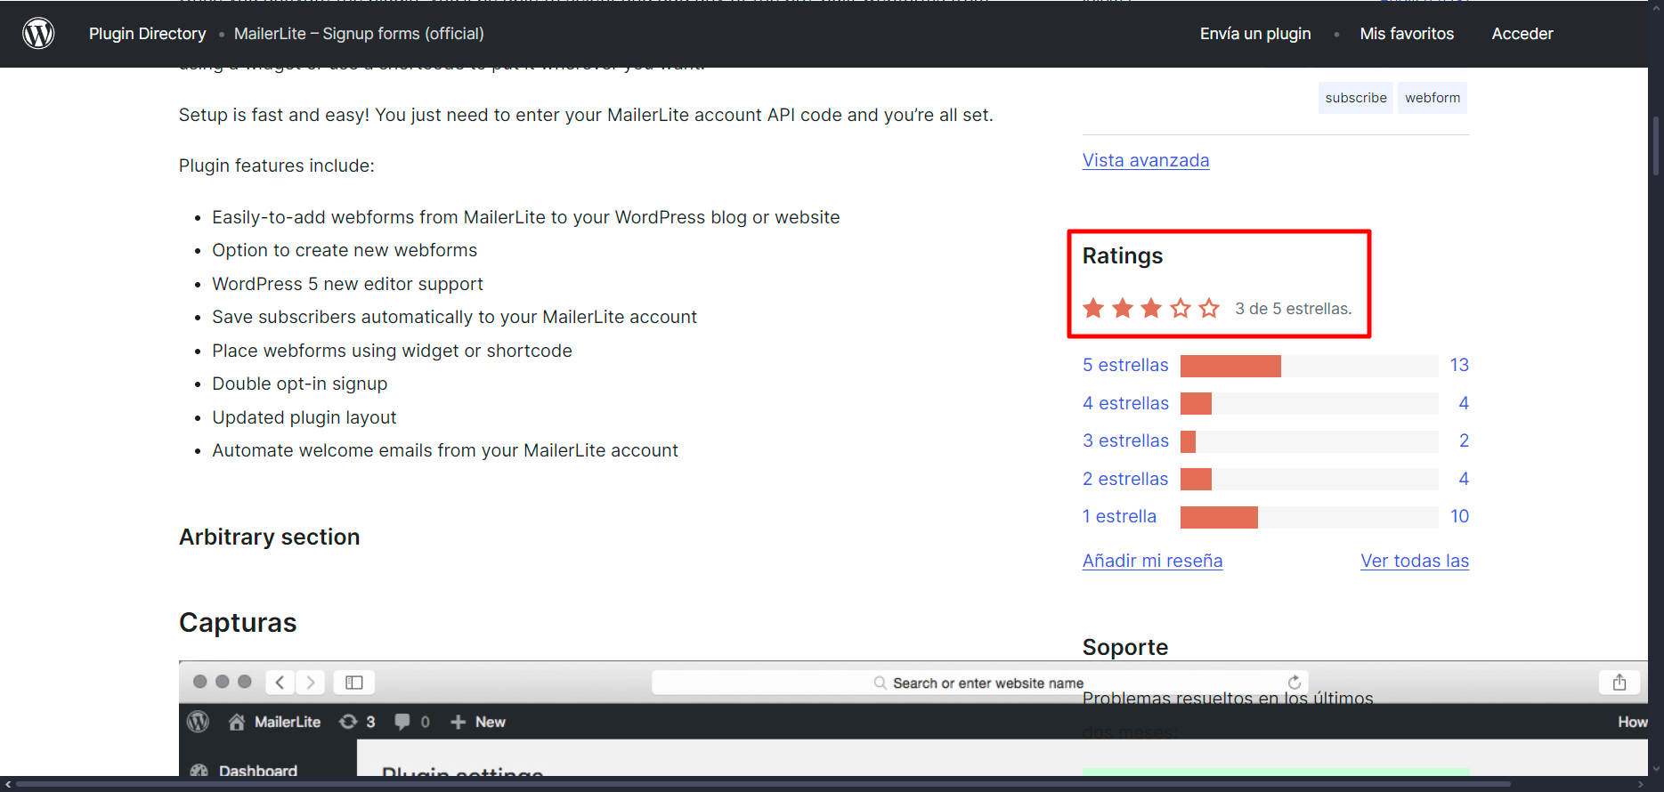Open Mis favoritos menu item
Screen dimensions: 1664x792
[1407, 34]
